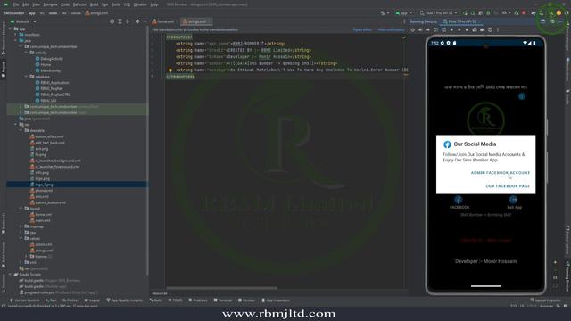Open colors.xml under values folder
Screen dimensions: 571x321
click(41, 244)
